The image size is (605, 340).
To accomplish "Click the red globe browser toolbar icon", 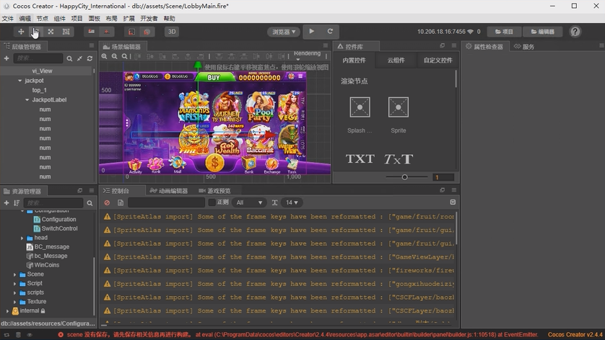I will point(147,32).
